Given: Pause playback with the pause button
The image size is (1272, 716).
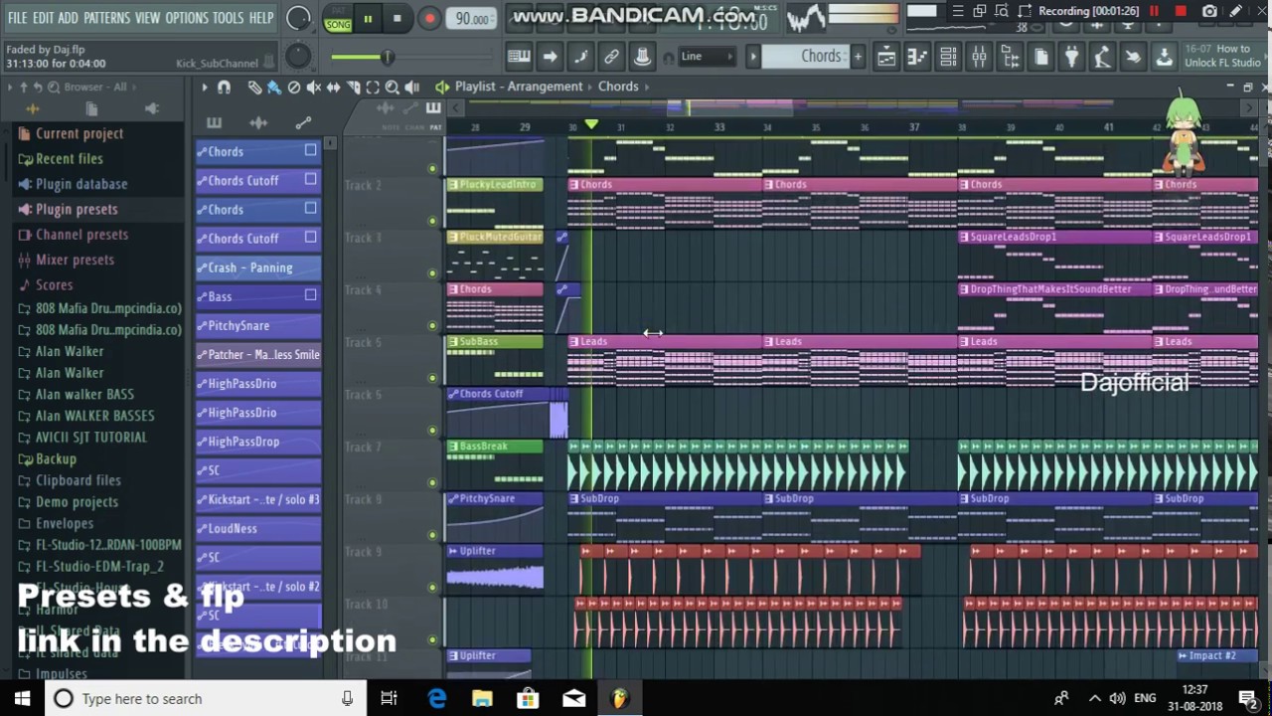Looking at the screenshot, I should pyautogui.click(x=368, y=18).
